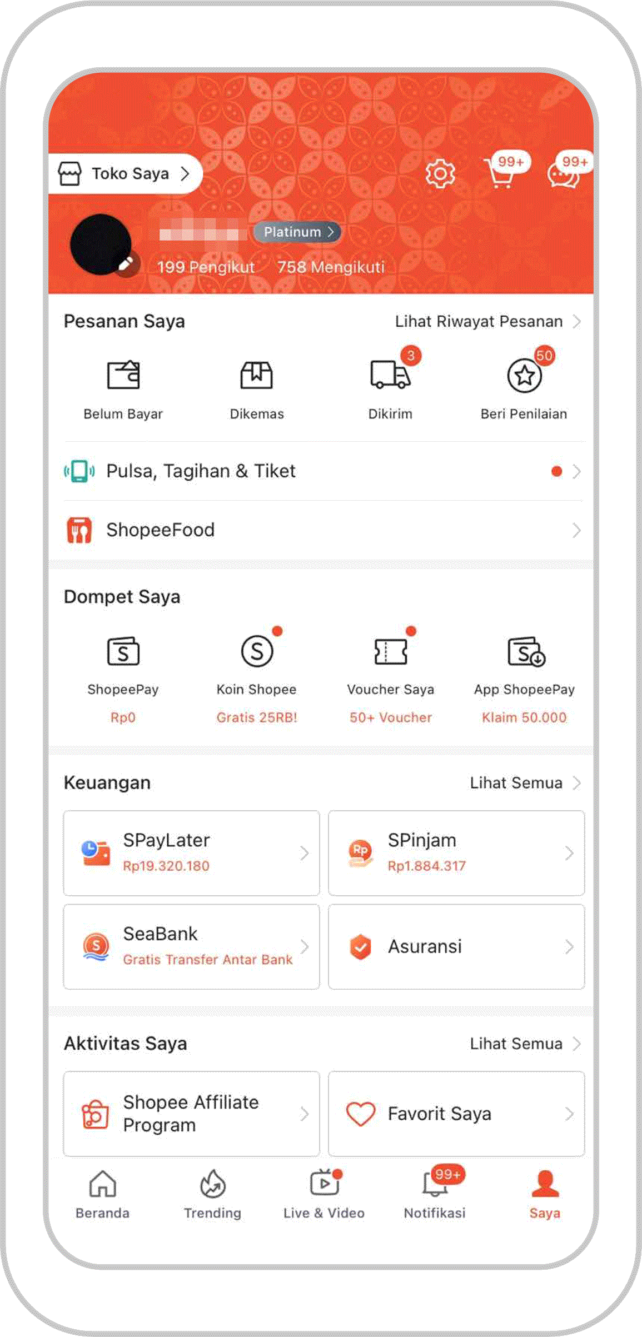Screen dimensions: 642x1337
Task: Tap the Dikirim truck icon
Action: pyautogui.click(x=390, y=374)
